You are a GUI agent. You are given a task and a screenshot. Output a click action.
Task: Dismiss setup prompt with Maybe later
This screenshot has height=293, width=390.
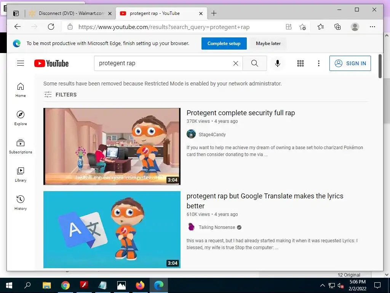point(268,43)
